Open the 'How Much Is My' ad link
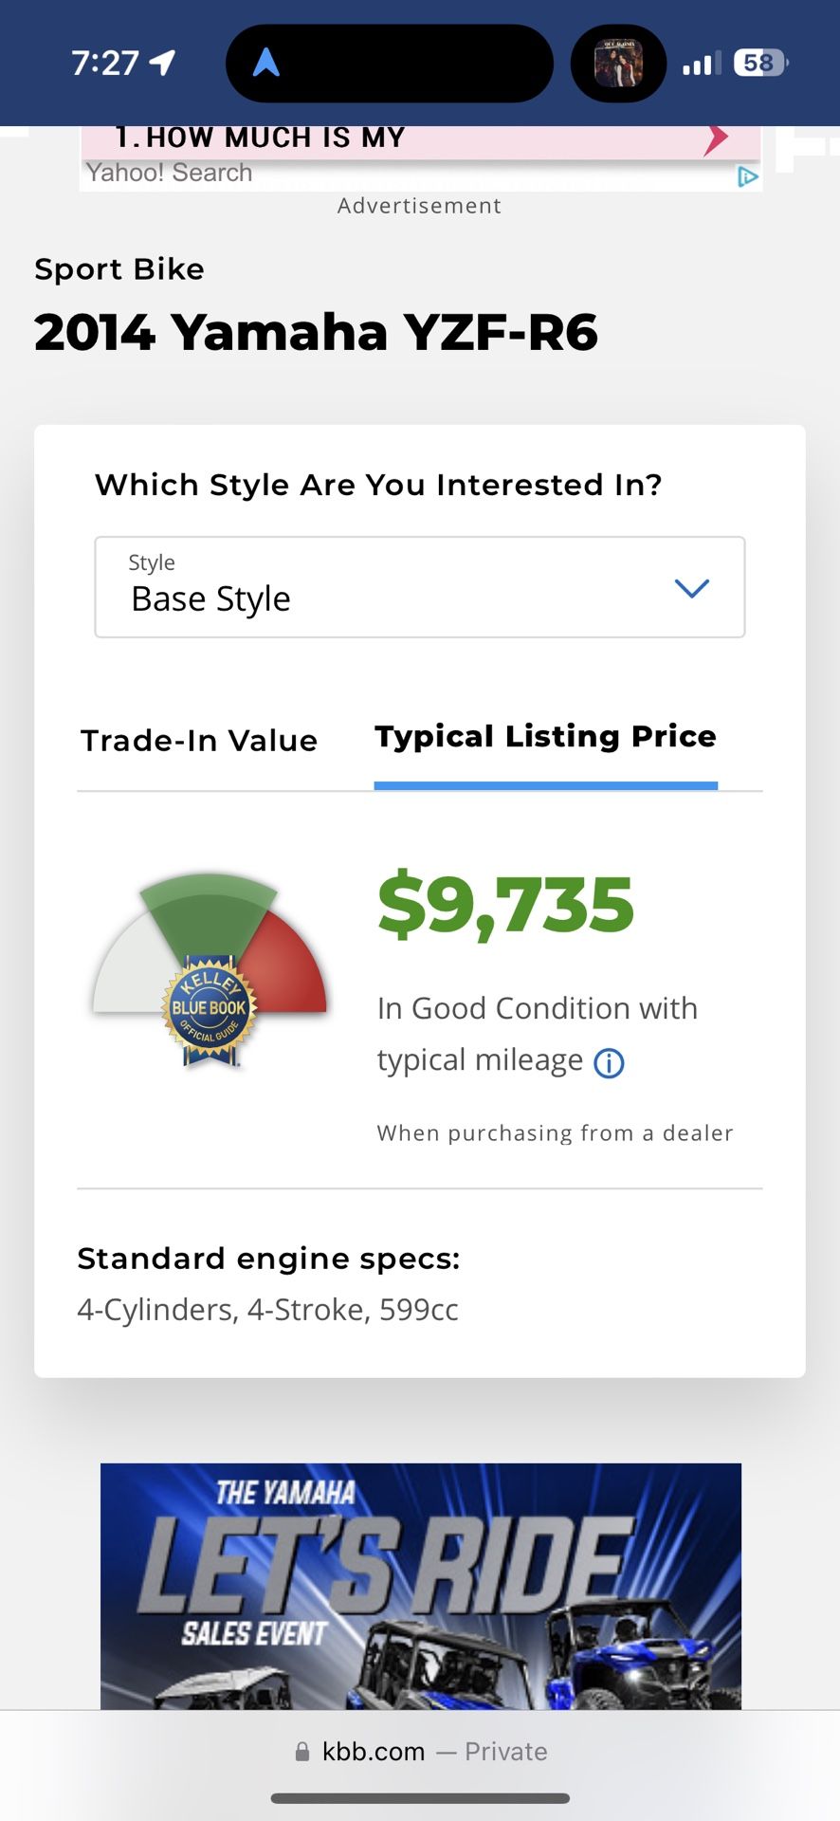 tap(261, 138)
